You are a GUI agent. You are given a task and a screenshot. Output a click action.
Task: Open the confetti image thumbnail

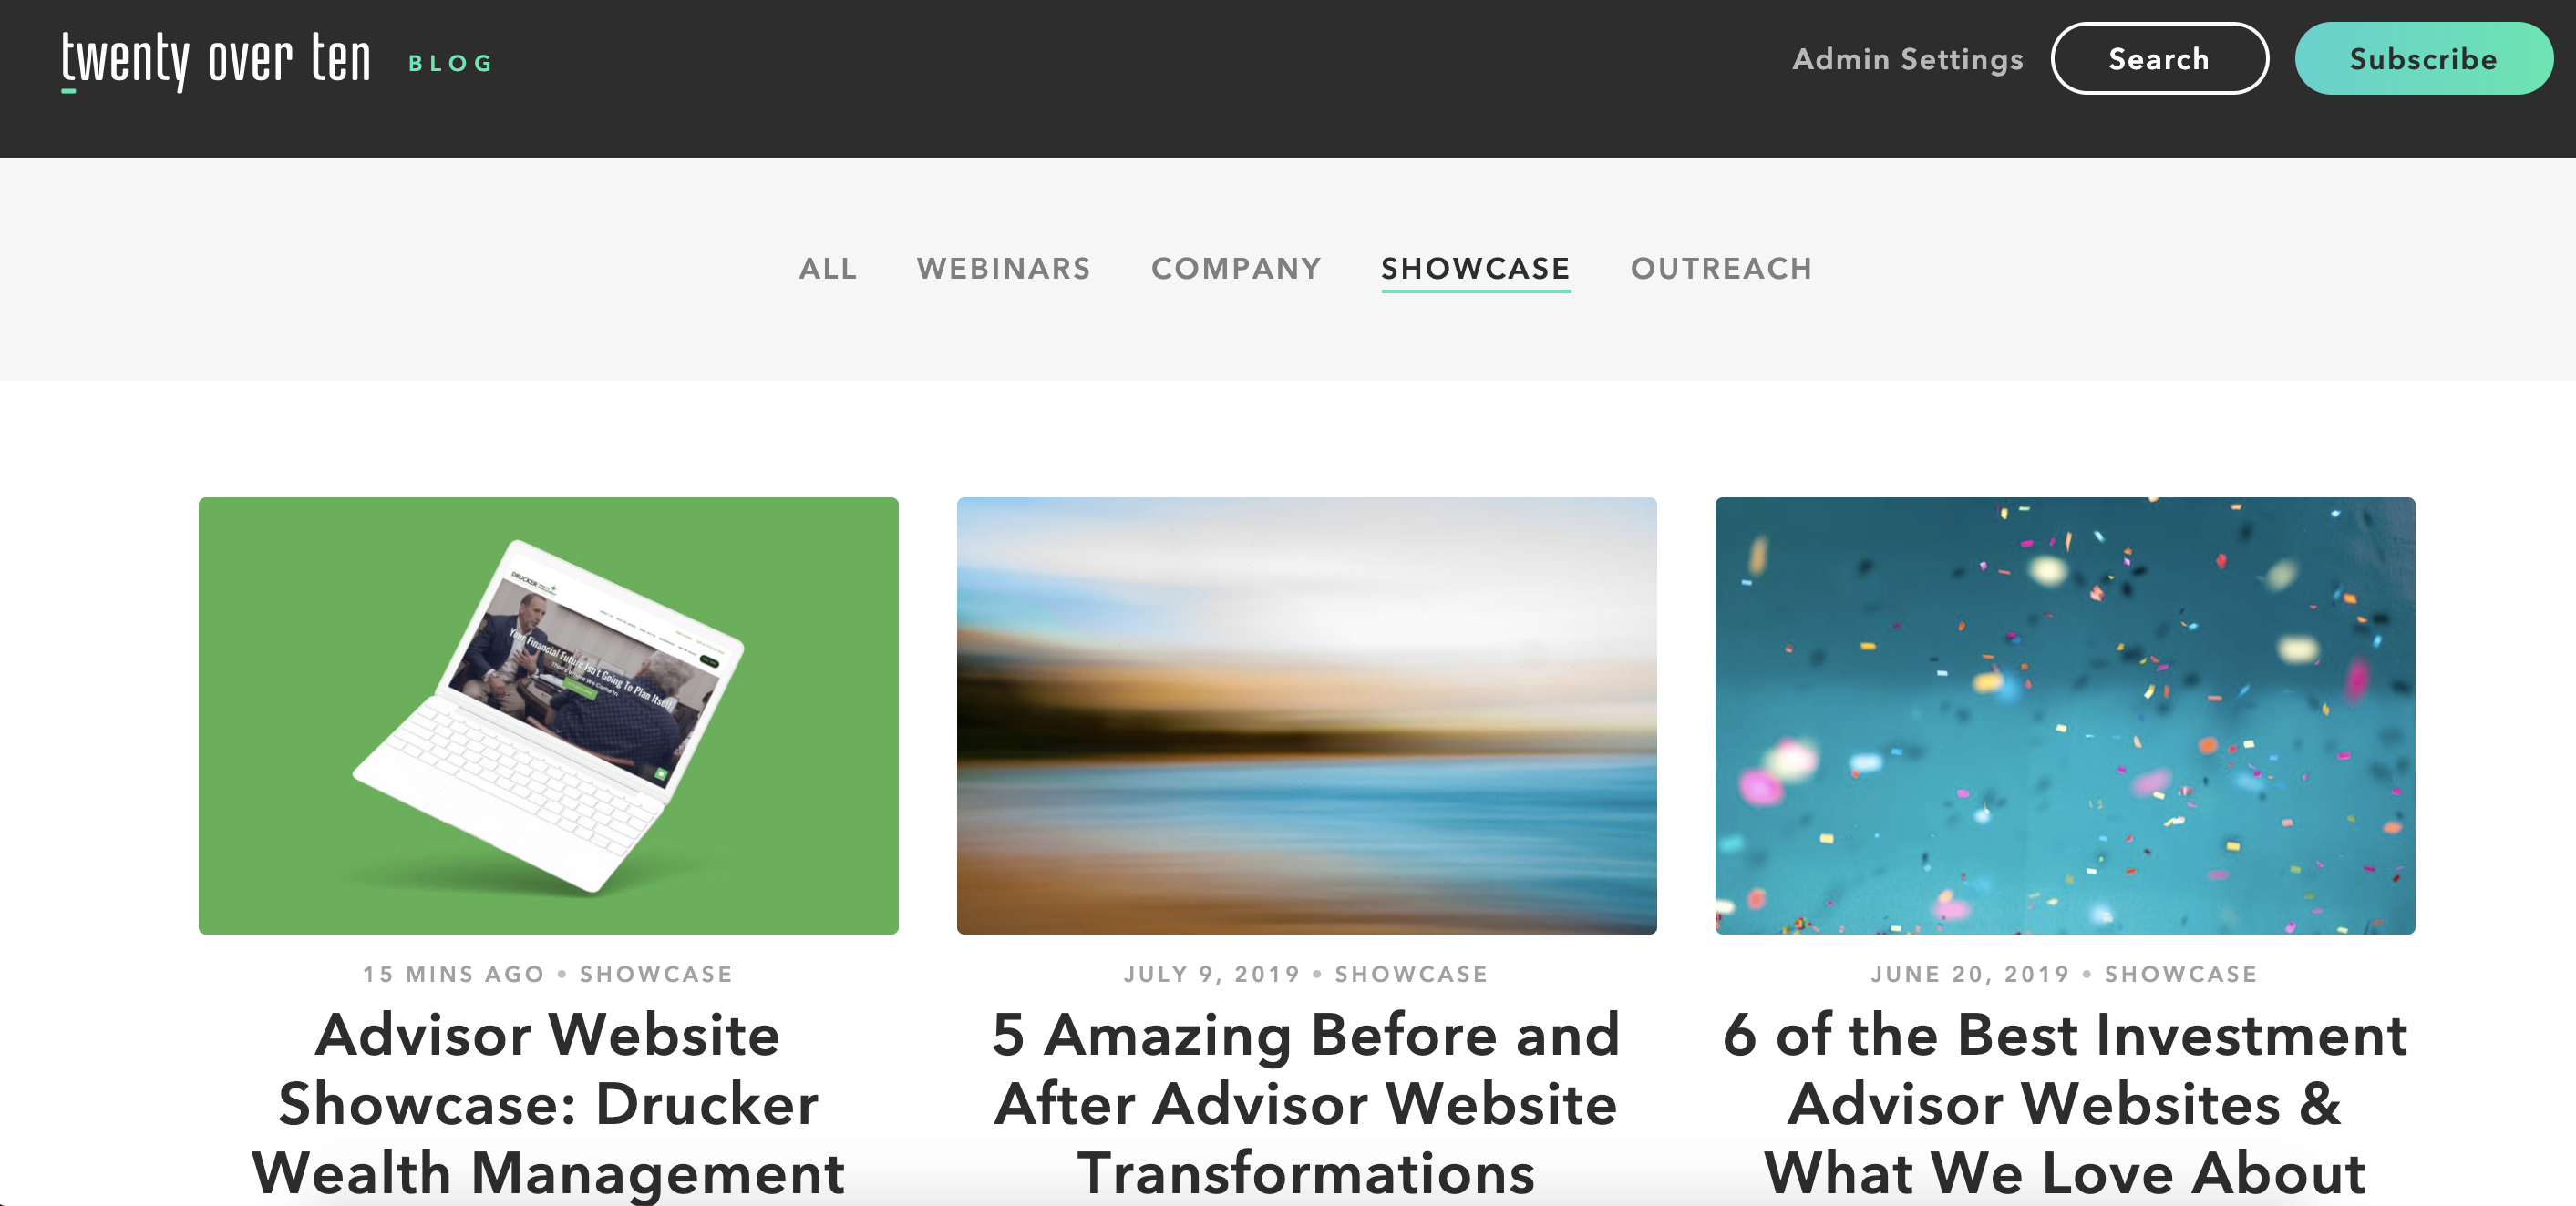point(2064,715)
